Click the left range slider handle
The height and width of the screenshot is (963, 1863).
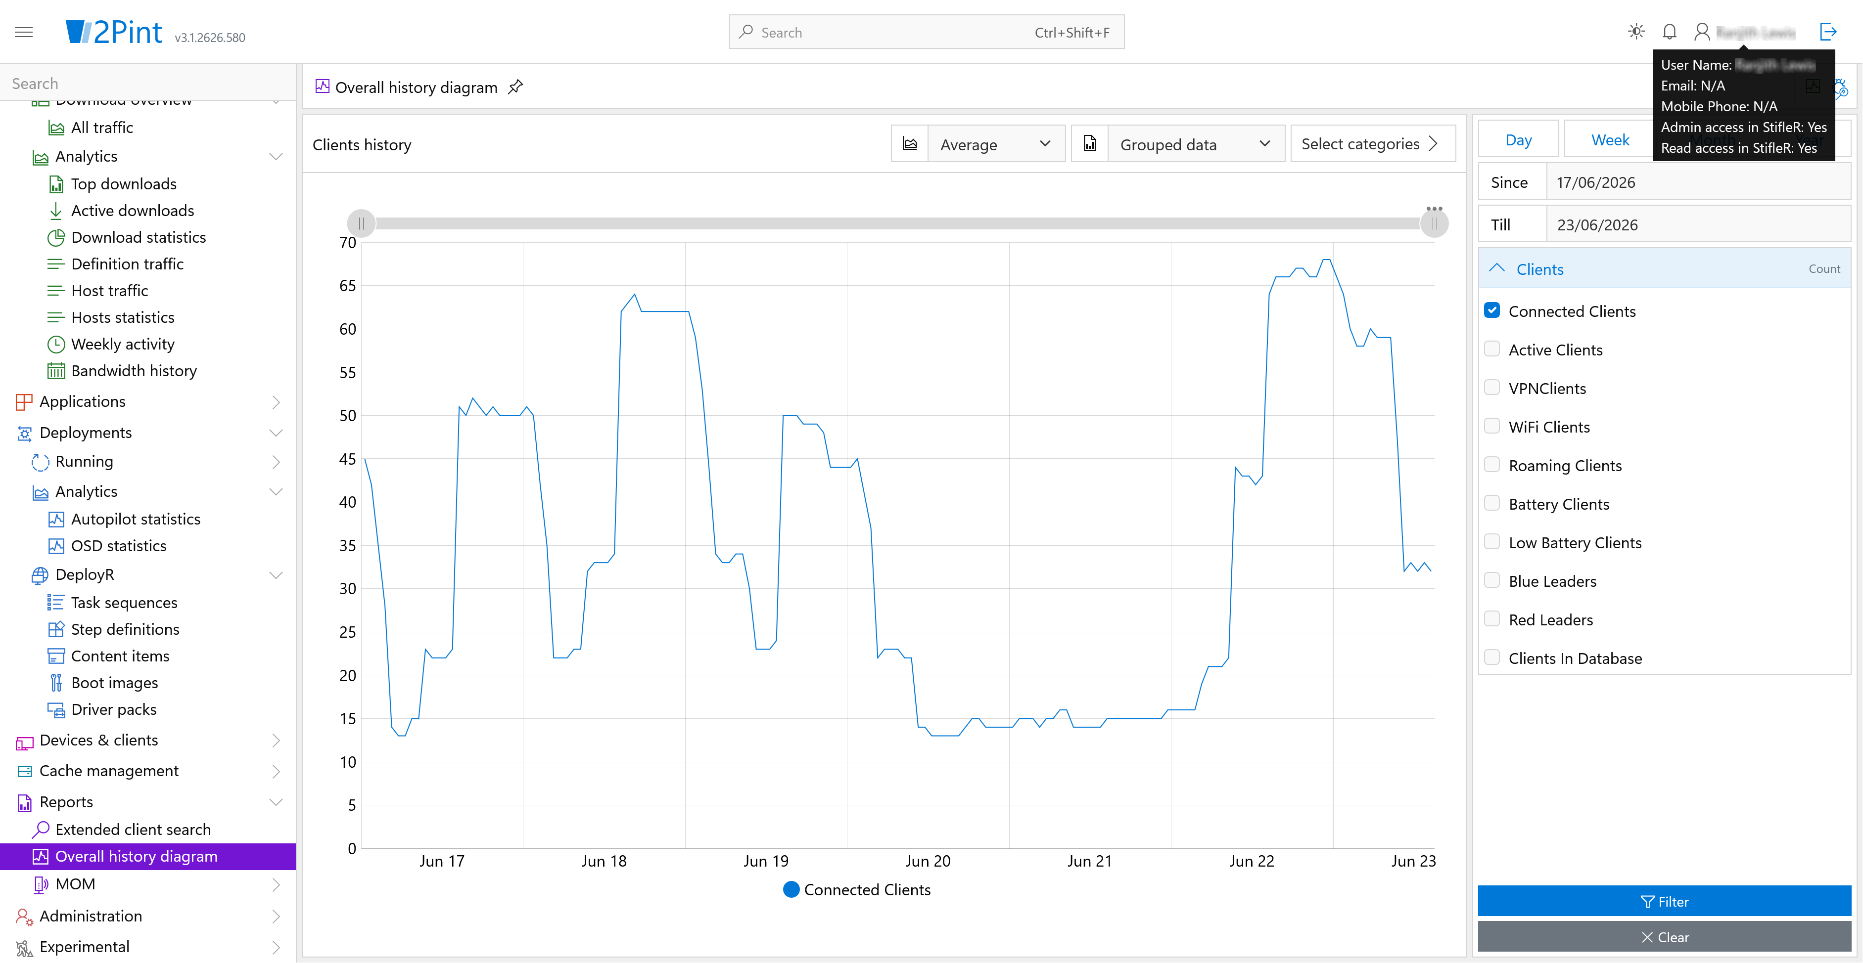coord(361,223)
